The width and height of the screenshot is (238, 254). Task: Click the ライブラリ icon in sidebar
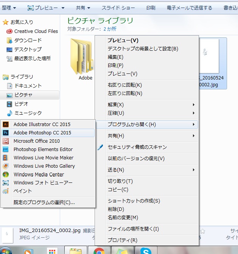click(6, 77)
